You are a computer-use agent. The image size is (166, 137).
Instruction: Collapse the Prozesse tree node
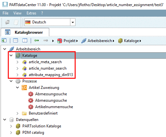pyautogui.click(x=11, y=81)
